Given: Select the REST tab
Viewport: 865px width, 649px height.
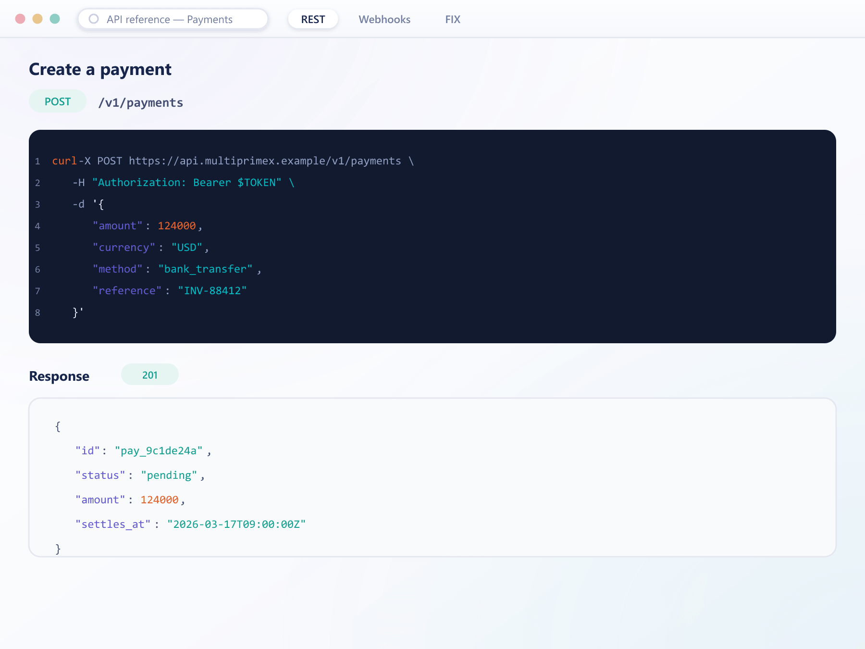Looking at the screenshot, I should pos(313,19).
